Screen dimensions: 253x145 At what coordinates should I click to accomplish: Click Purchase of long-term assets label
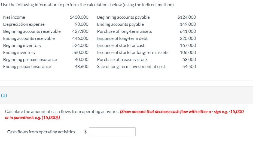124,31
